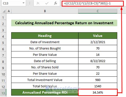The width and height of the screenshot is (126, 97).
Task: Click the 'Heading' table header cell
Action: click(x=45, y=36)
